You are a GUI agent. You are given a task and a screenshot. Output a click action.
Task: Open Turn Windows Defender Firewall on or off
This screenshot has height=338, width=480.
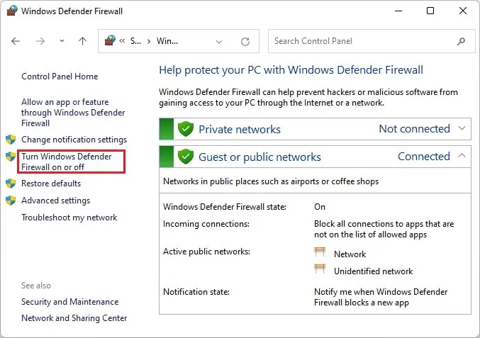(67, 162)
